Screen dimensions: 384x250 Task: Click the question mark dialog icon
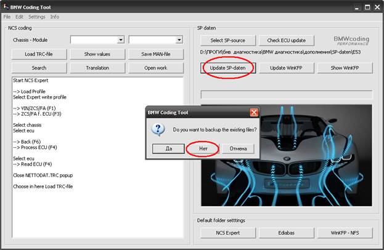click(158, 129)
